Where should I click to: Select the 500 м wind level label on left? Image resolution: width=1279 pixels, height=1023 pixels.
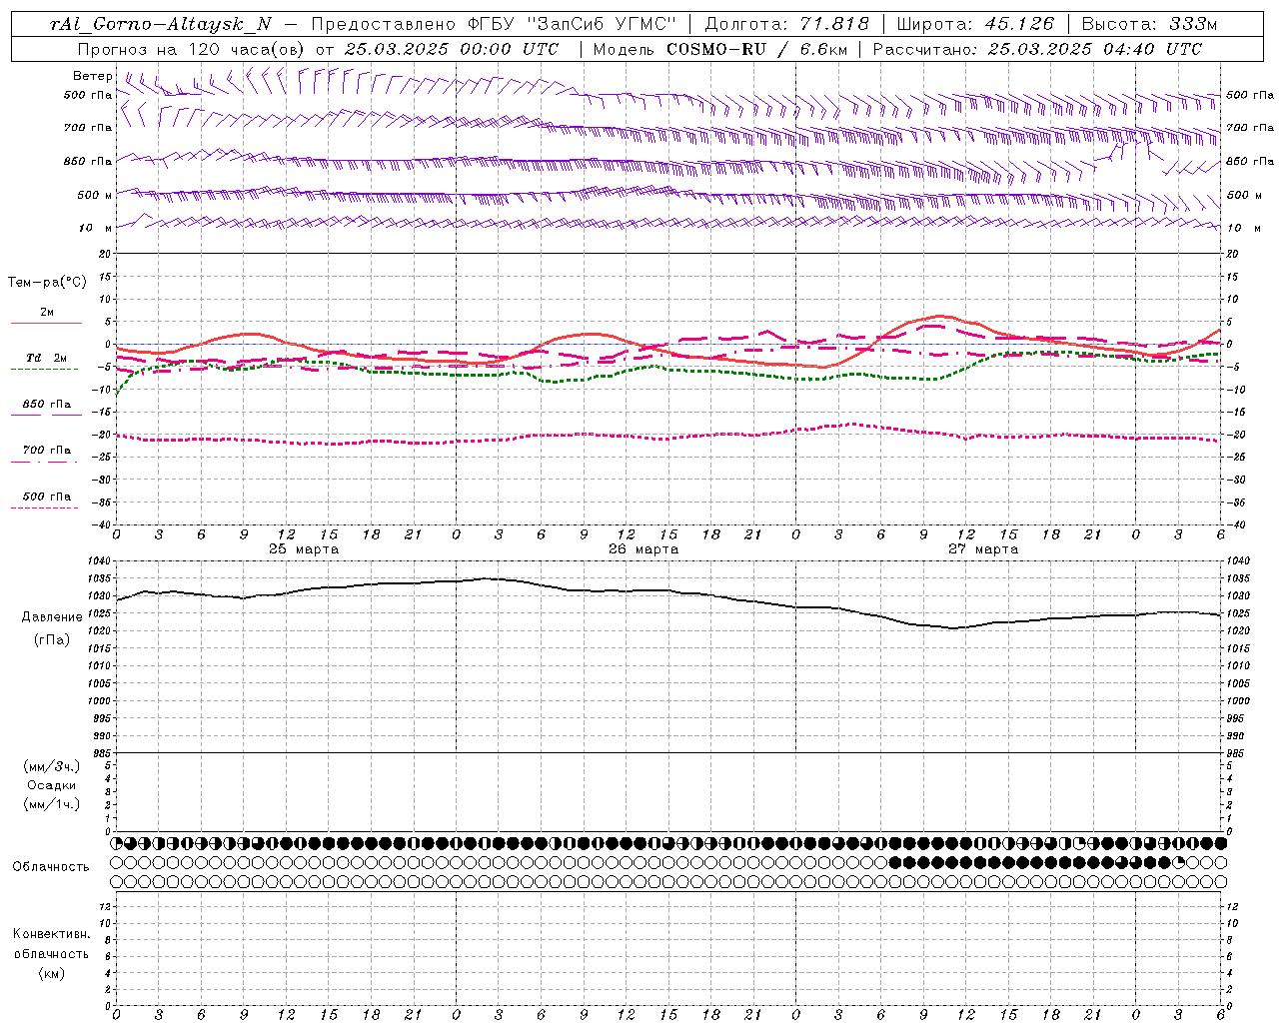click(x=94, y=195)
